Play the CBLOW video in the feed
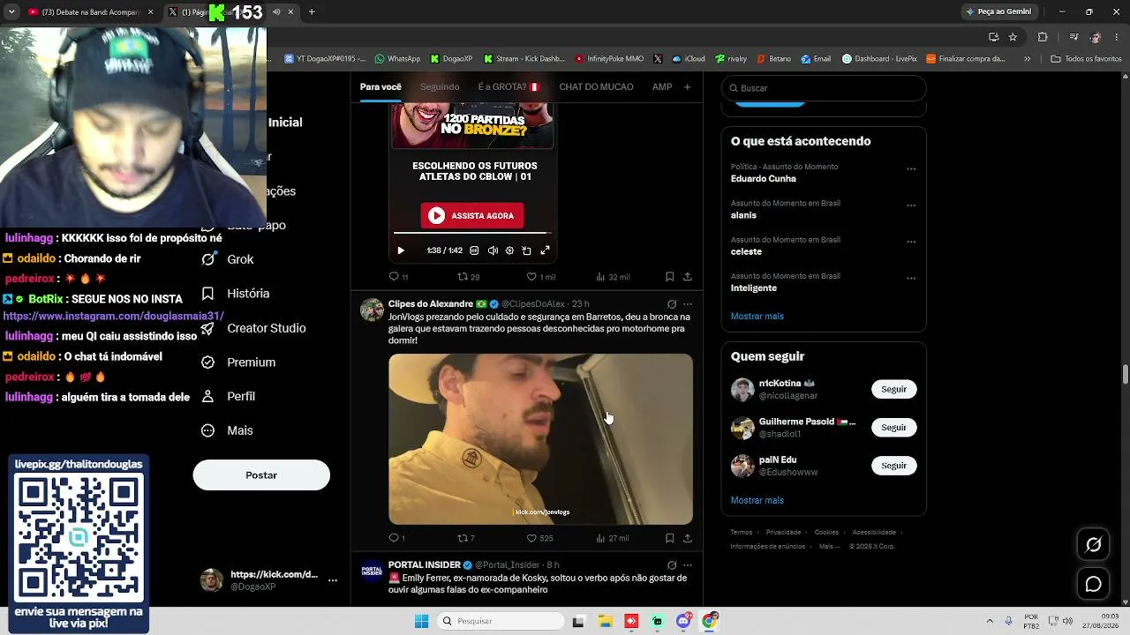 coord(401,250)
